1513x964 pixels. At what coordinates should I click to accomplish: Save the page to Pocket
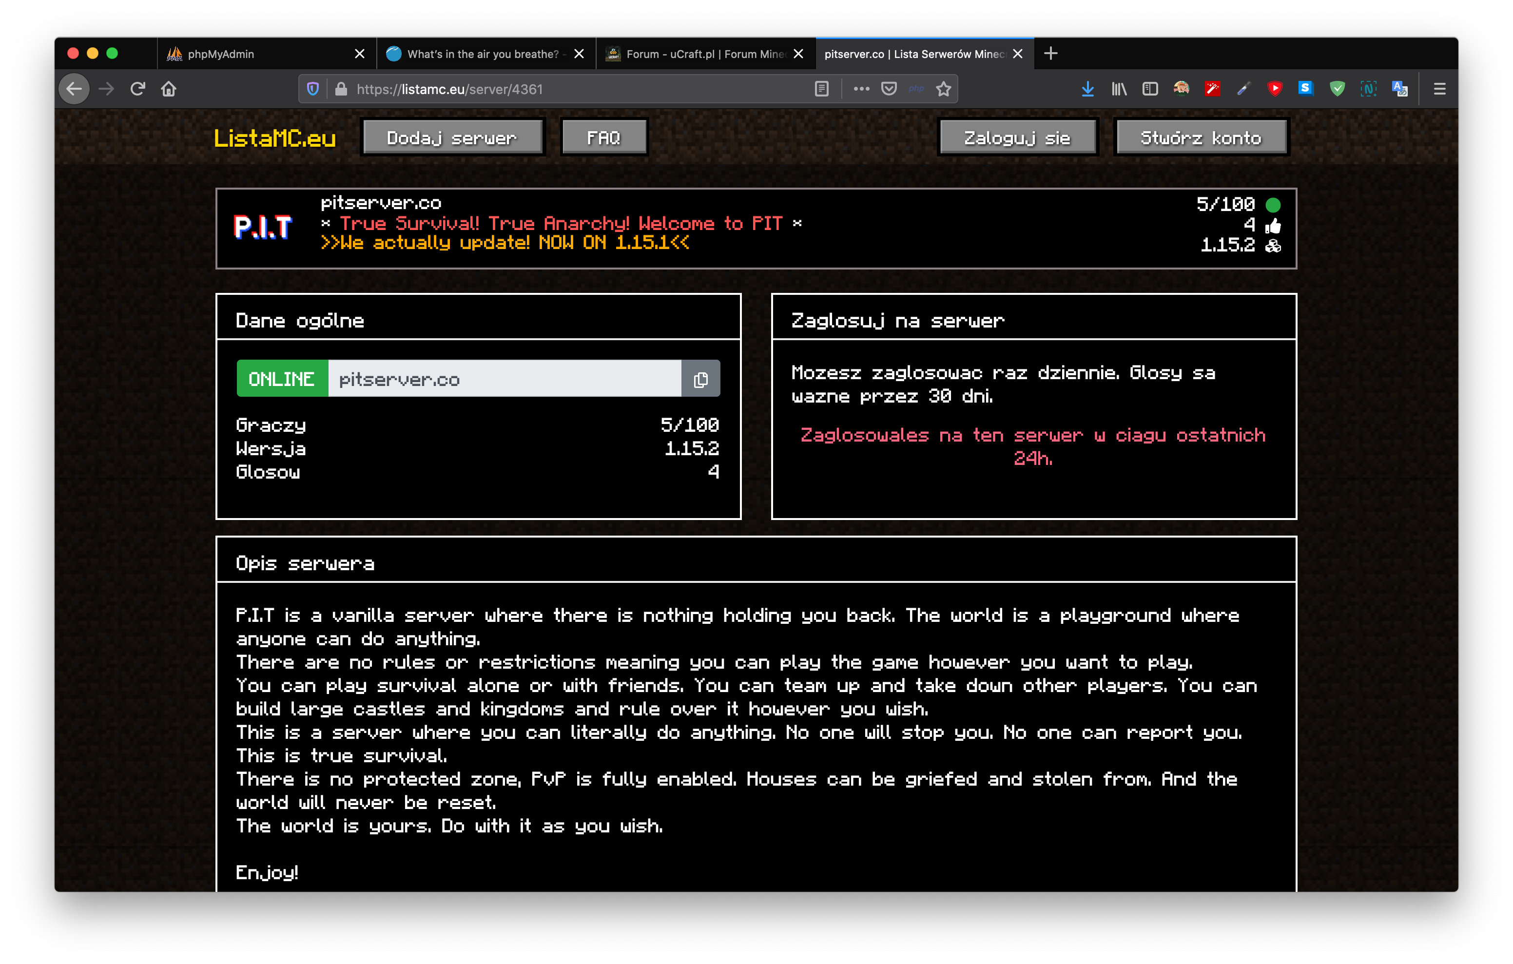(889, 89)
